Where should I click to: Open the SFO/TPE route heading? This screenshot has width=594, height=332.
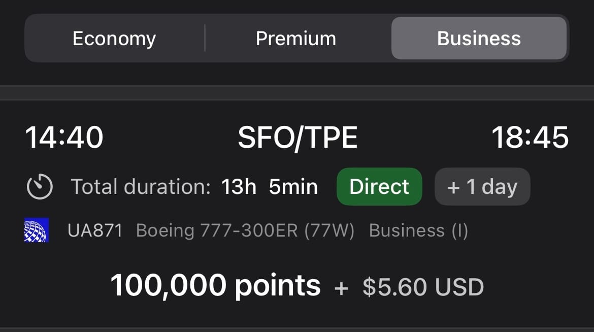[298, 137]
